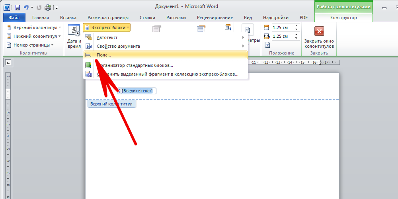The image size is (398, 199).
Task: Click the [Введите текст] placeholder in header
Action: click(x=137, y=91)
